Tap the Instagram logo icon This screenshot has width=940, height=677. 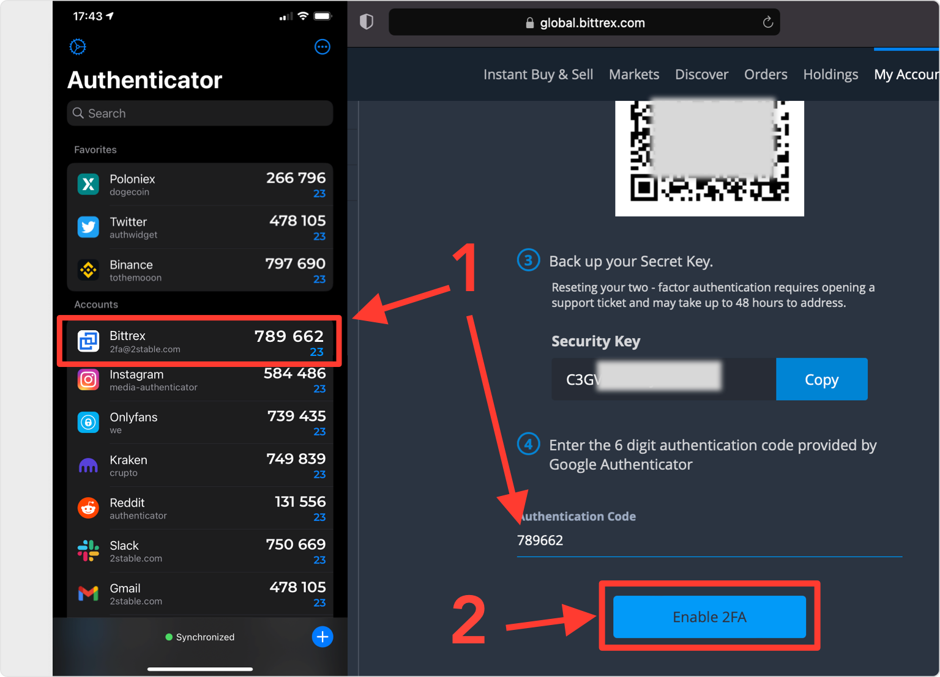[88, 380]
